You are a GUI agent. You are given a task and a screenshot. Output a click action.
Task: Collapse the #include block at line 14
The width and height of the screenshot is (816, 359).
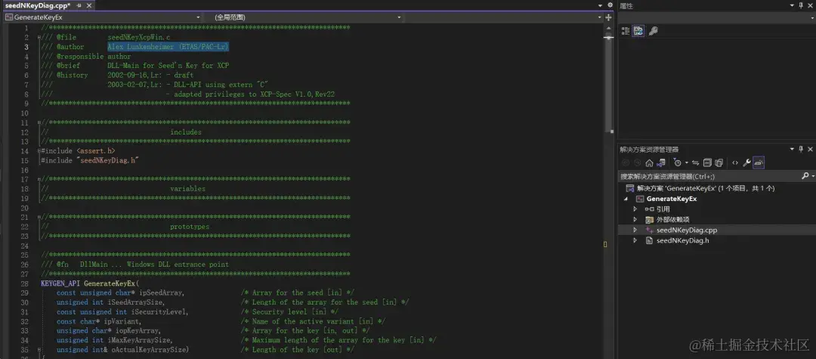point(39,151)
